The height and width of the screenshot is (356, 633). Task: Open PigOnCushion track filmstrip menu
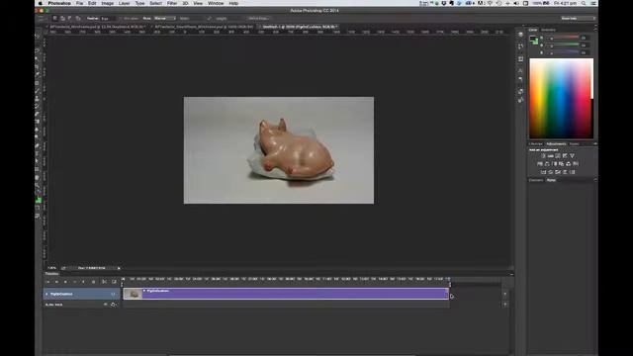click(x=113, y=294)
